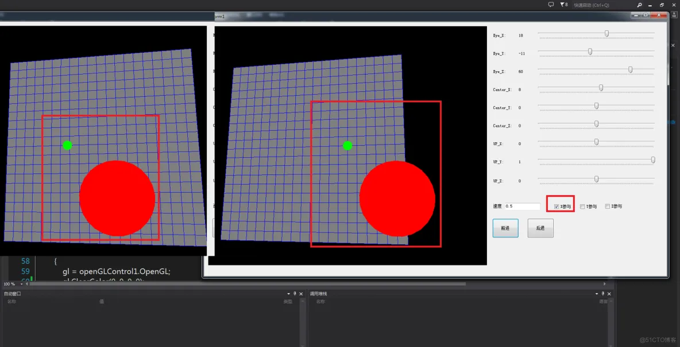The height and width of the screenshot is (347, 680).
Task: Click the UP_X slider thumb
Action: 596,142
